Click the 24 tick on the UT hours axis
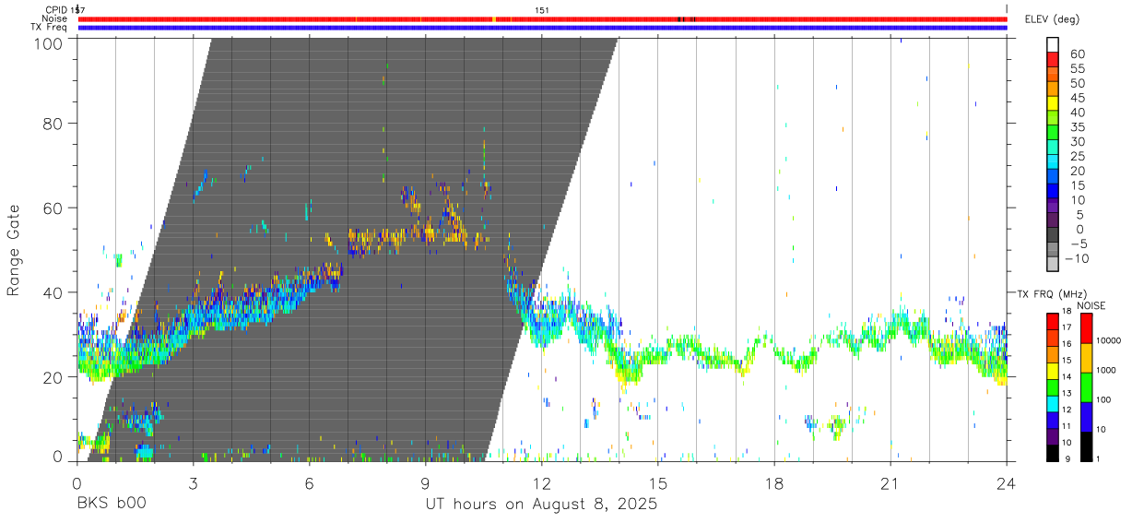Viewport: 1132px width, 523px height. pyautogui.click(x=1007, y=483)
